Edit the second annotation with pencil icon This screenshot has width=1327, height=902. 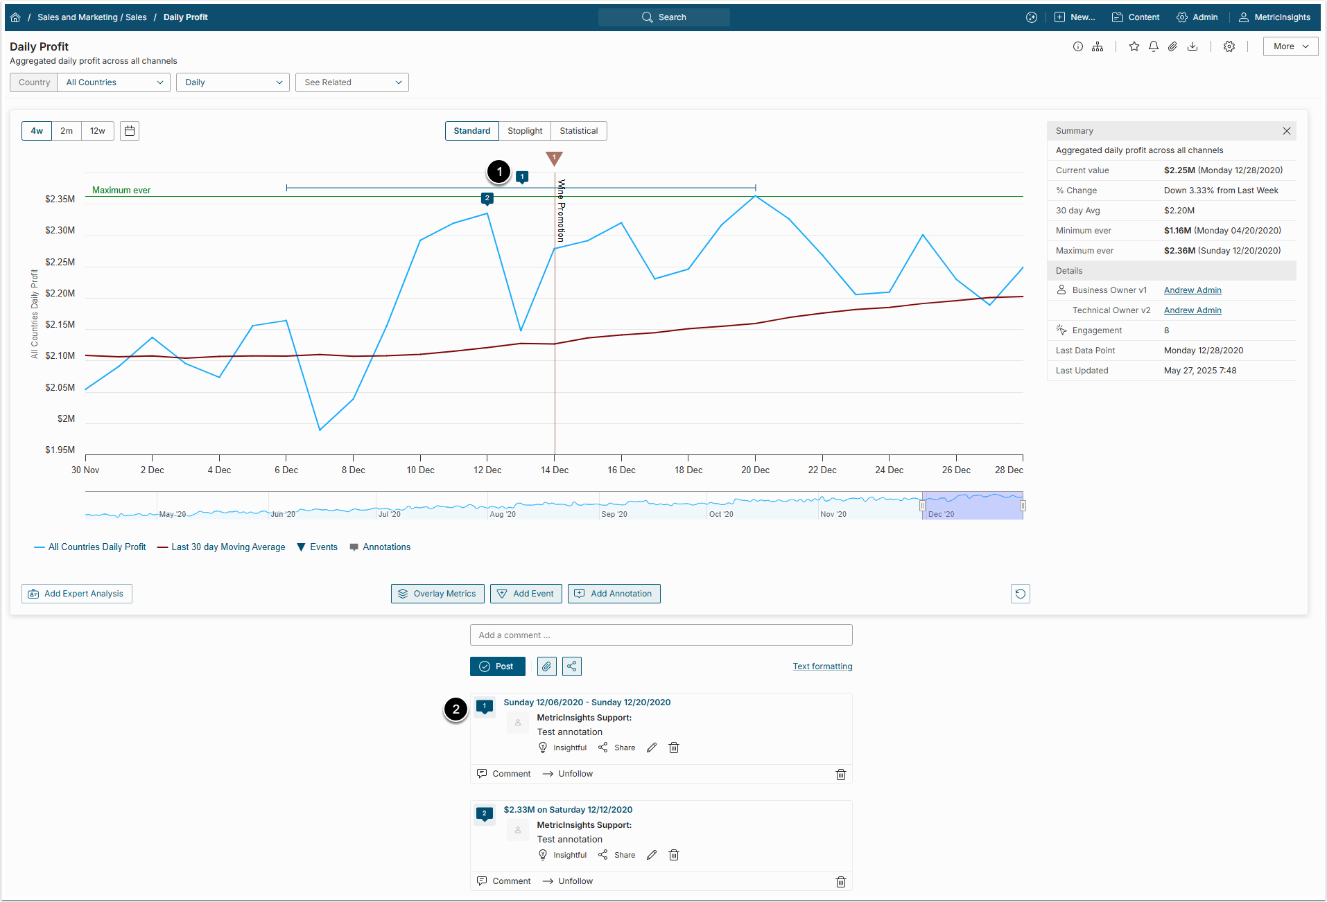[x=651, y=855]
